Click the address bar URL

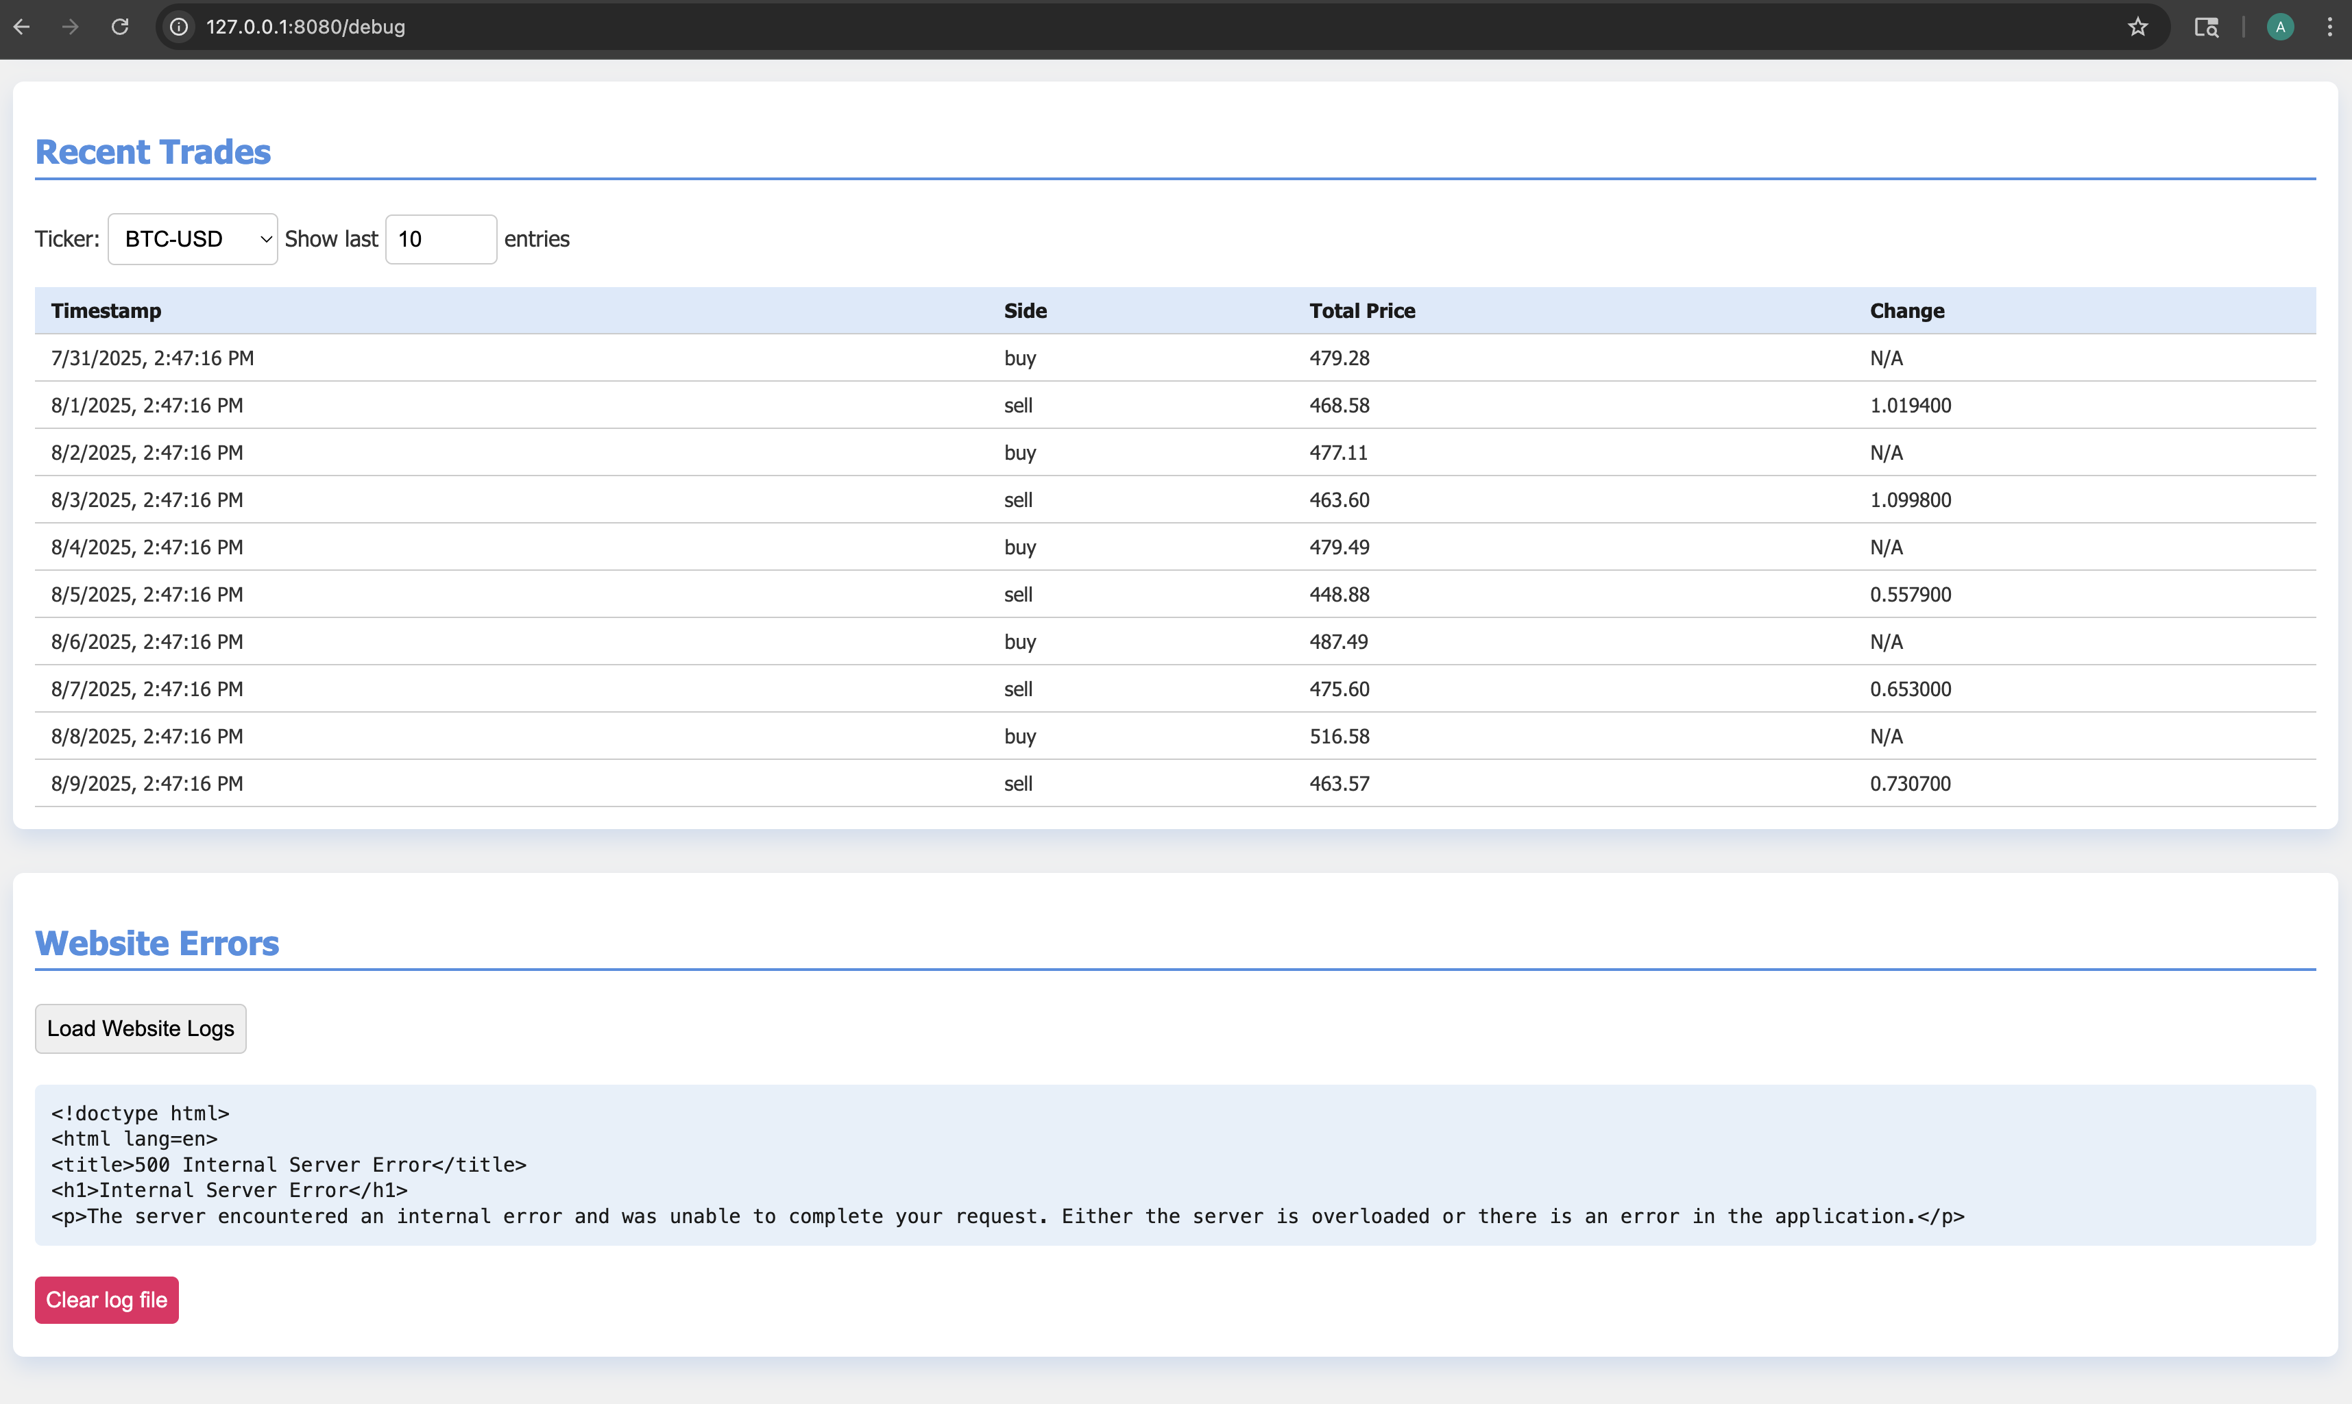click(x=306, y=27)
